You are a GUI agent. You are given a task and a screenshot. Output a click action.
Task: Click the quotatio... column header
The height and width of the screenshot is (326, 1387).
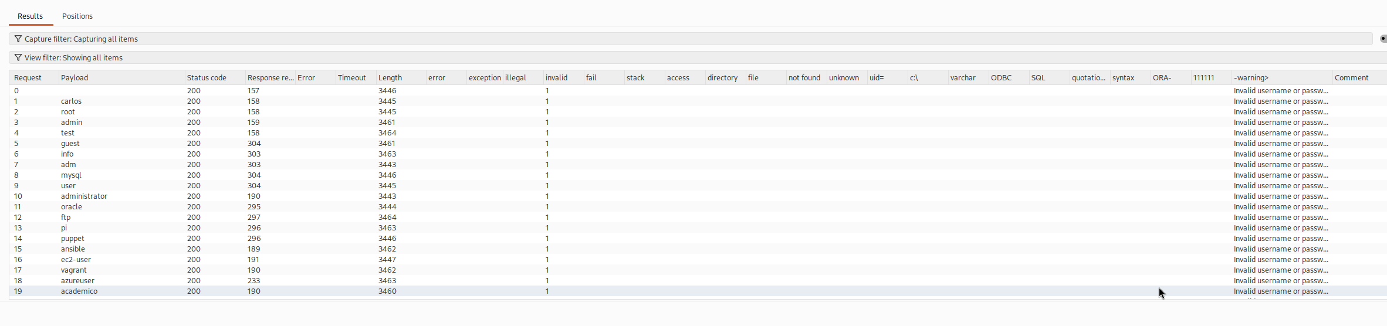coord(1090,77)
